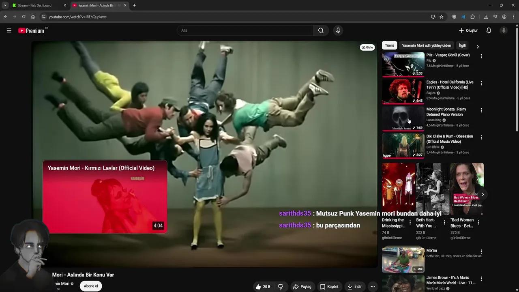Select the İlgili filter chip
The height and width of the screenshot is (292, 519).
[x=462, y=45]
